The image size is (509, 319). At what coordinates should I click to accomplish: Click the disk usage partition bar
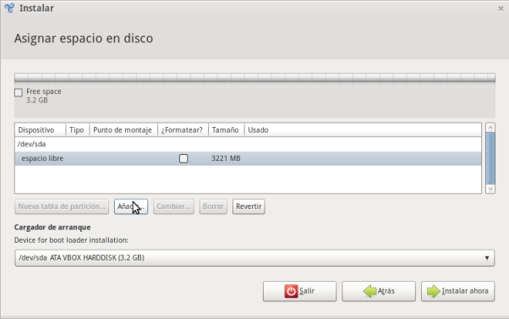(254, 78)
